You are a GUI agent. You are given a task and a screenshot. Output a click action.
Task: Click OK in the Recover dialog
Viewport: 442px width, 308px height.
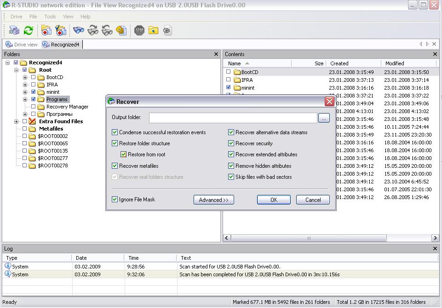274,200
